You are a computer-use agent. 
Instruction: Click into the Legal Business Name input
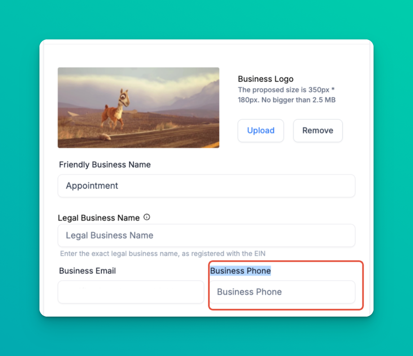point(206,235)
